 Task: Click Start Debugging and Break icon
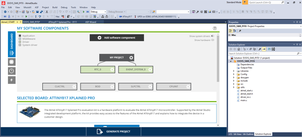click(x=88, y=12)
